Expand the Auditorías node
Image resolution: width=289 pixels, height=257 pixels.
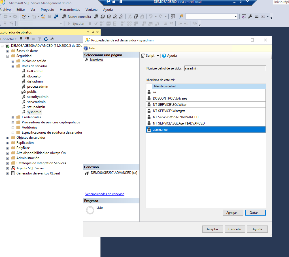[13, 128]
